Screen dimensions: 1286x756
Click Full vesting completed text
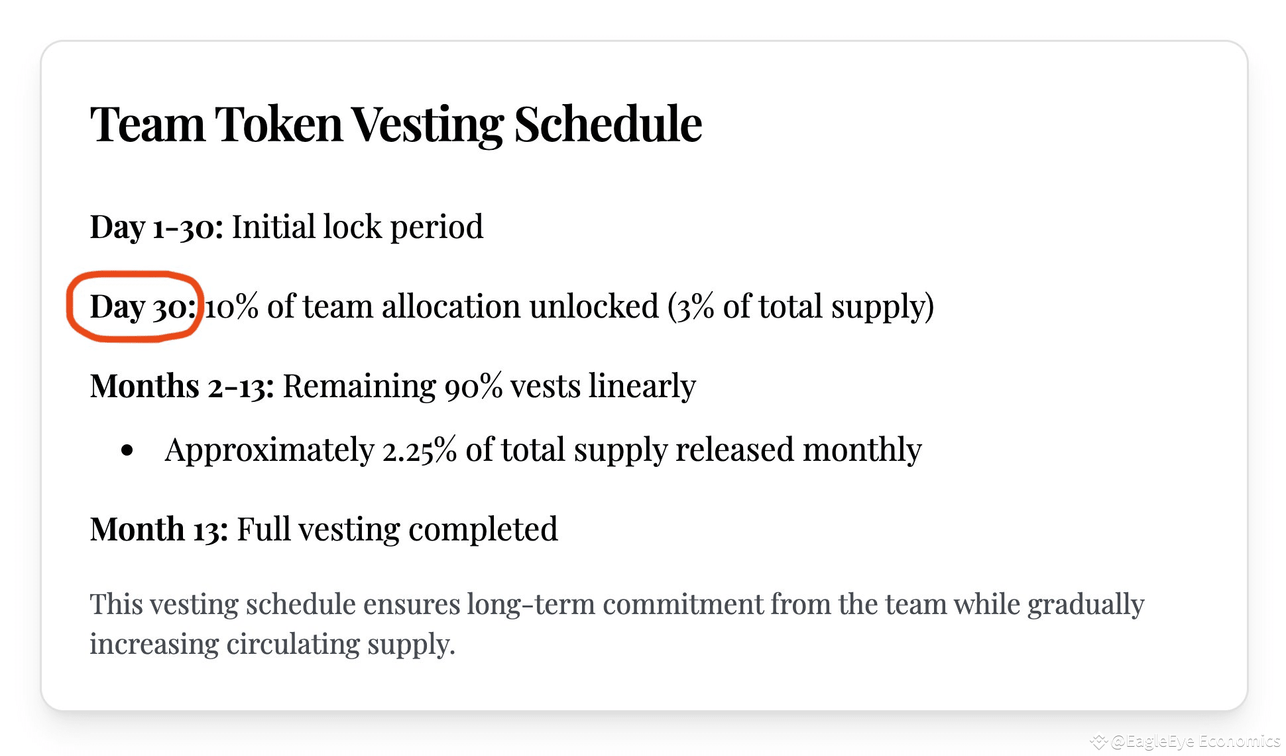(397, 529)
